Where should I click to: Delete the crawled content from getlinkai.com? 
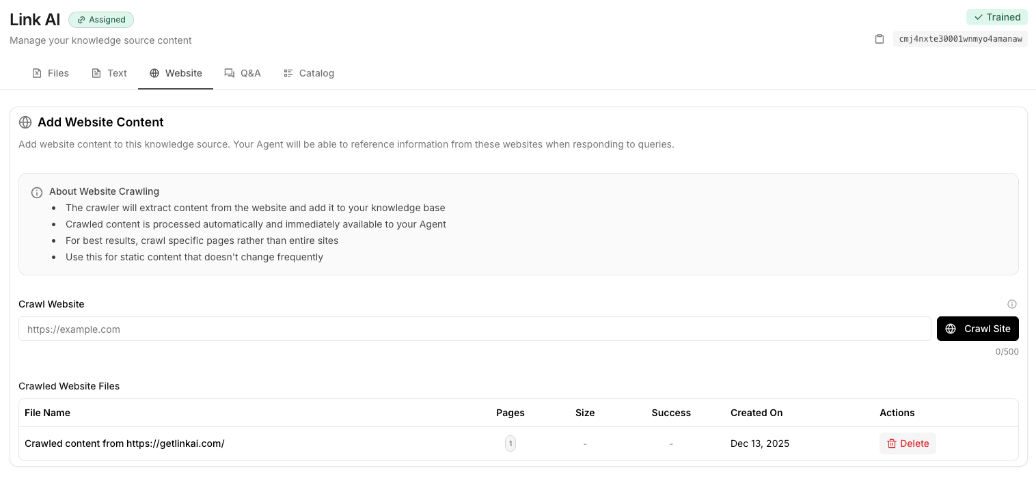tap(908, 443)
